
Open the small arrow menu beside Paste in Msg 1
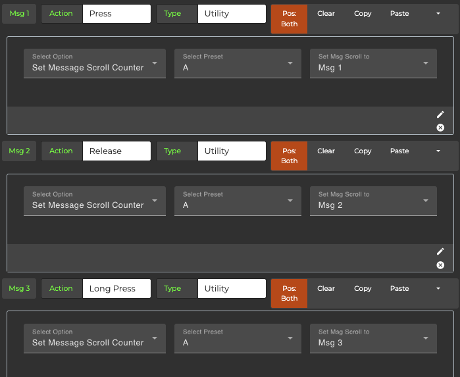[x=438, y=14]
